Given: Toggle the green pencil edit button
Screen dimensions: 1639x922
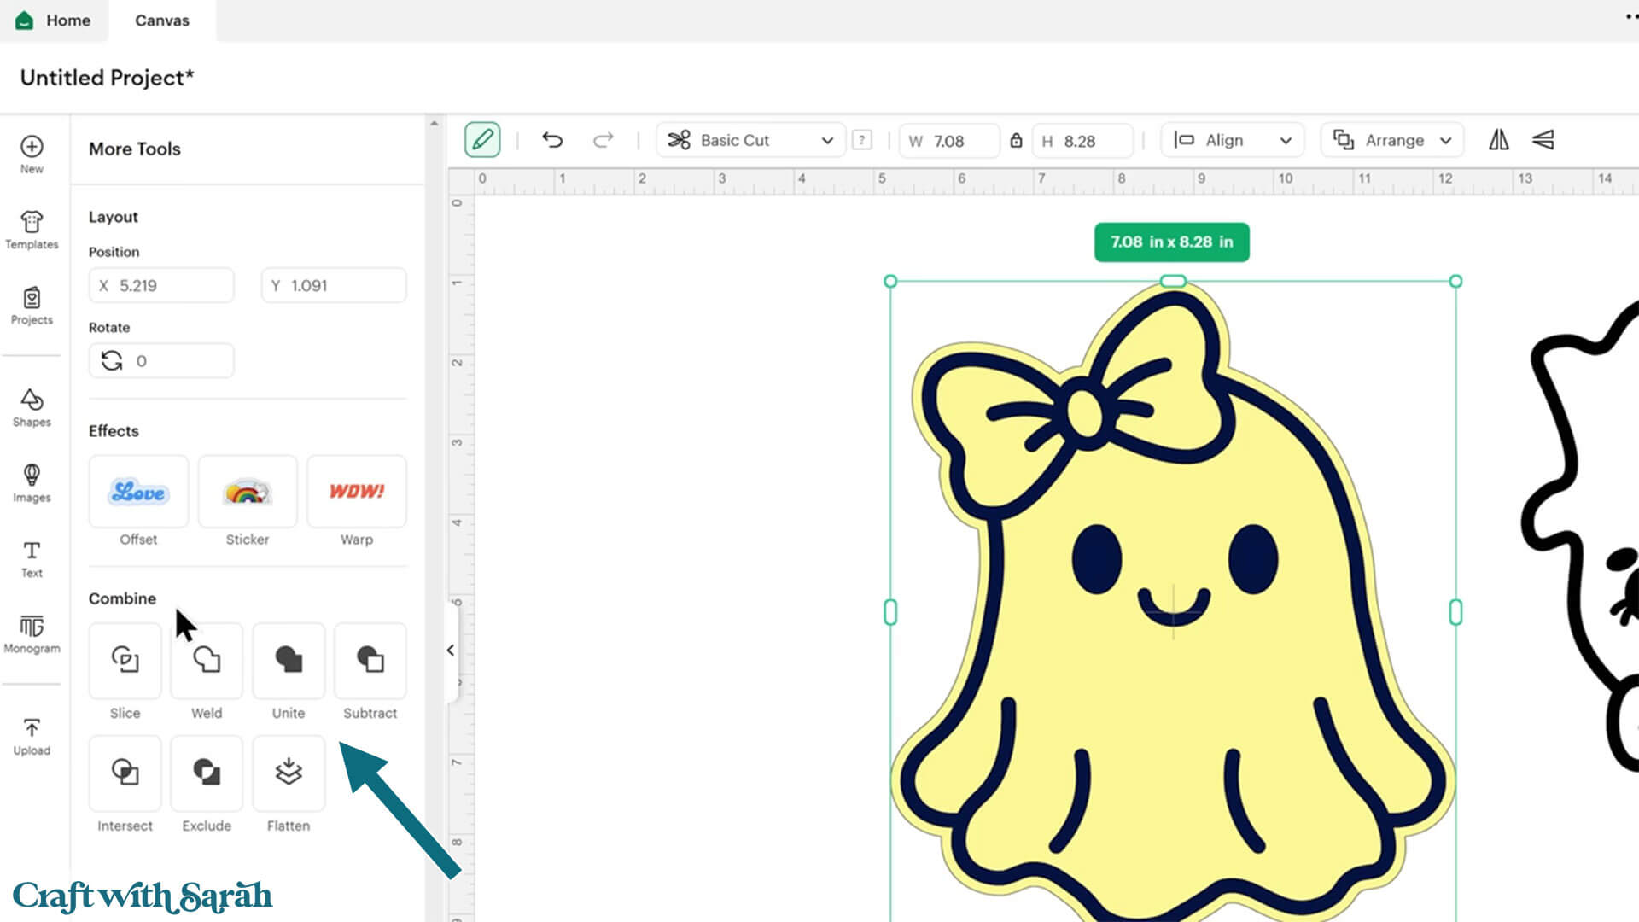Looking at the screenshot, I should (x=482, y=140).
